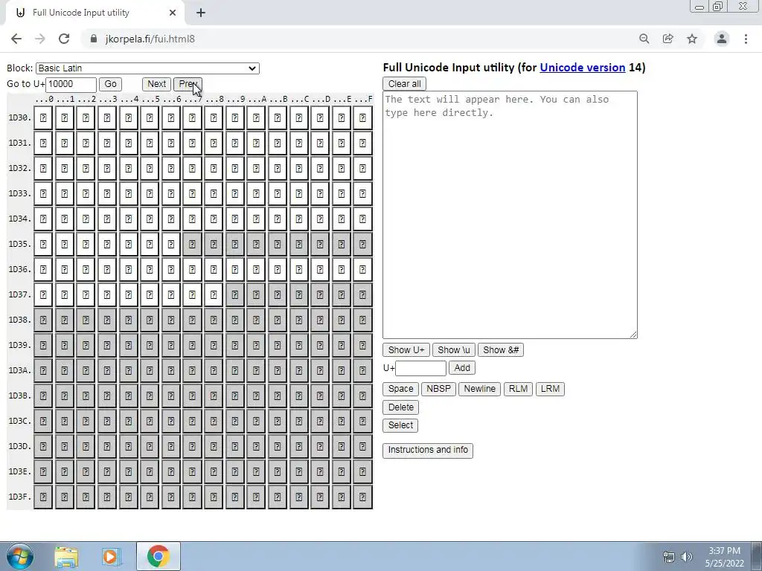Screen dimensions: 762x571
Task: Open the Chrome profile avatar
Action: click(722, 39)
